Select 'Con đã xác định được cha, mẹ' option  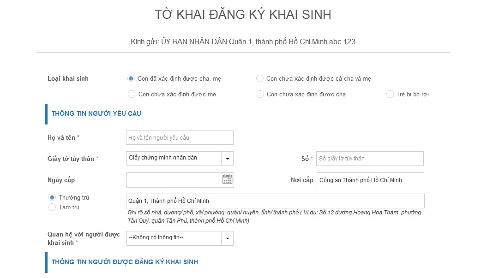(x=131, y=78)
